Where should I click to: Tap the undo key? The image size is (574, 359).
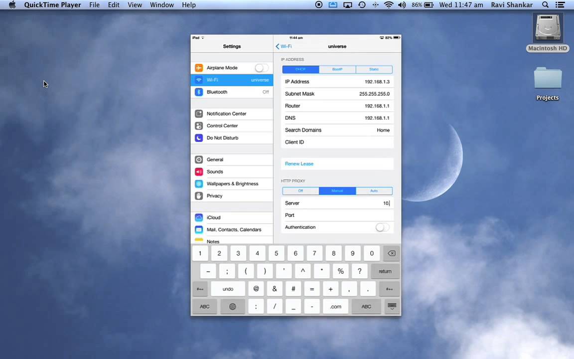pyautogui.click(x=228, y=289)
